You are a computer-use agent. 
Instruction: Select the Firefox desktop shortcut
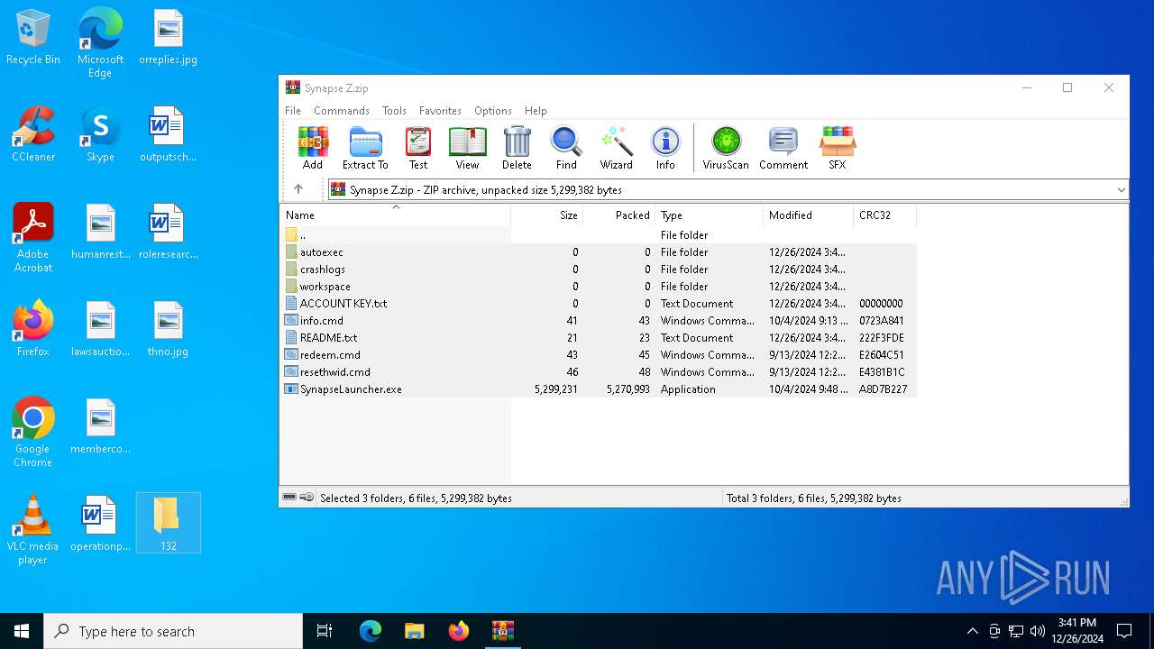tap(33, 329)
